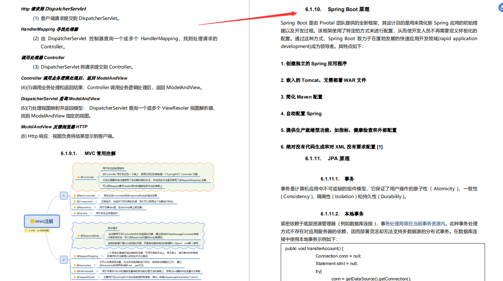Collapse the @Component branch circle
This screenshot has width=503, height=281.
pos(96,201)
